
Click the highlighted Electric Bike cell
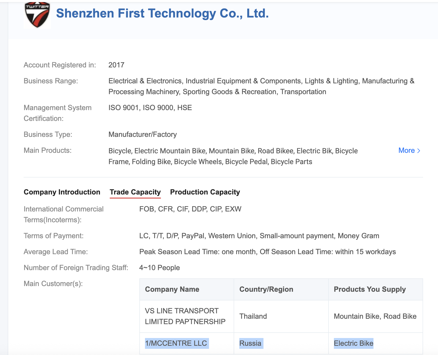pyautogui.click(x=353, y=343)
